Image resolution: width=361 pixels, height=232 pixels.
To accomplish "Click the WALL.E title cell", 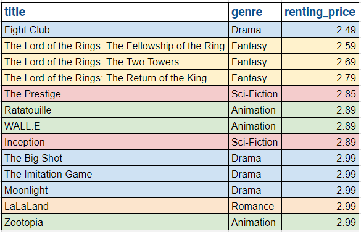I will tap(115, 126).
